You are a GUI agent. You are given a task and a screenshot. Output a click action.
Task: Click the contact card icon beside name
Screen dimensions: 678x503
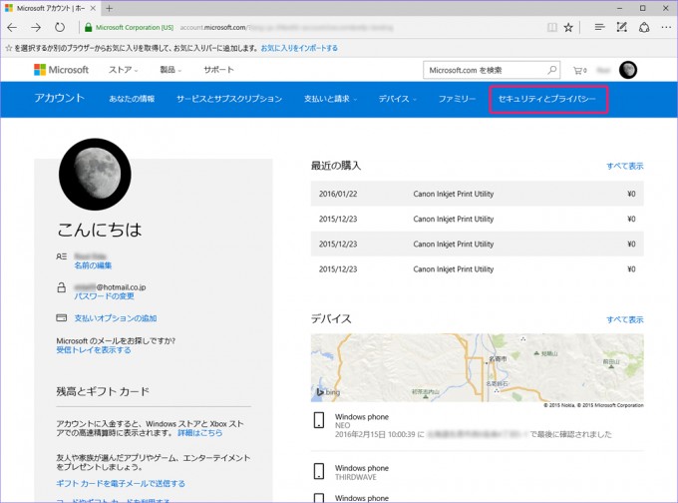click(62, 256)
